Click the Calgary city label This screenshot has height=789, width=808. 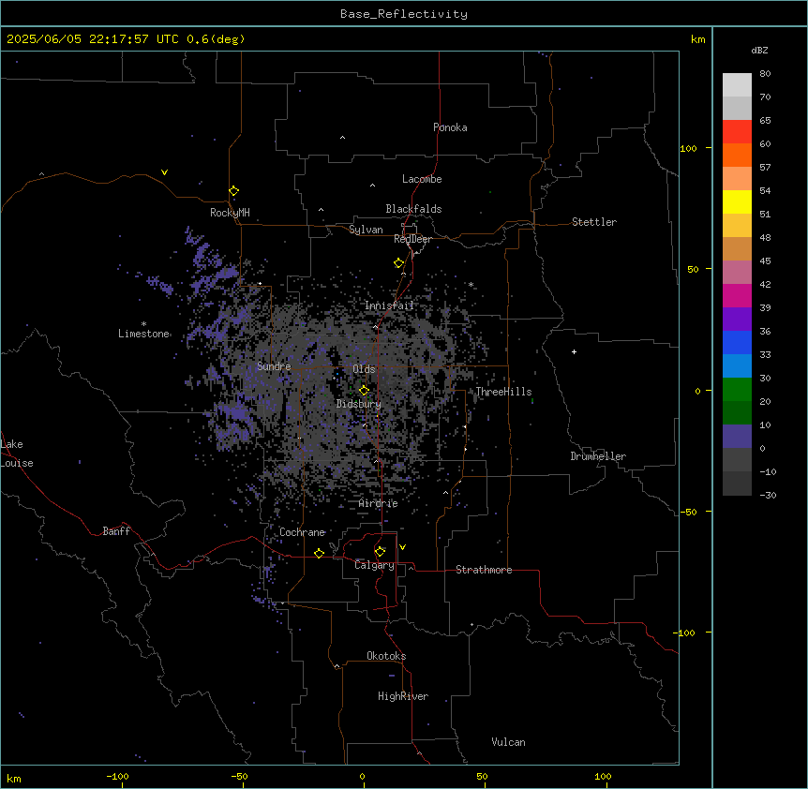pyautogui.click(x=374, y=565)
